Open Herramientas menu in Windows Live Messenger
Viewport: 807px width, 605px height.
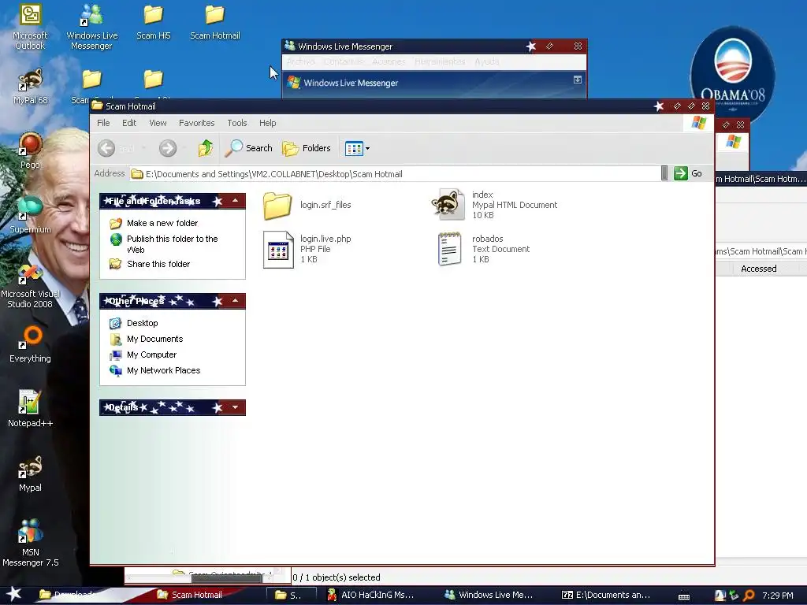coord(440,61)
